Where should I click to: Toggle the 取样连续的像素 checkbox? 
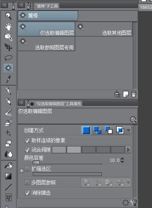click(27, 140)
